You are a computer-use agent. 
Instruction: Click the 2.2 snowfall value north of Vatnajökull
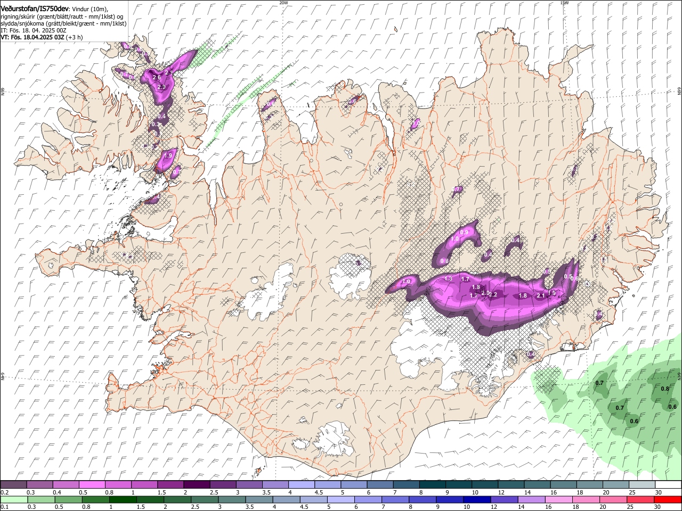point(493,295)
